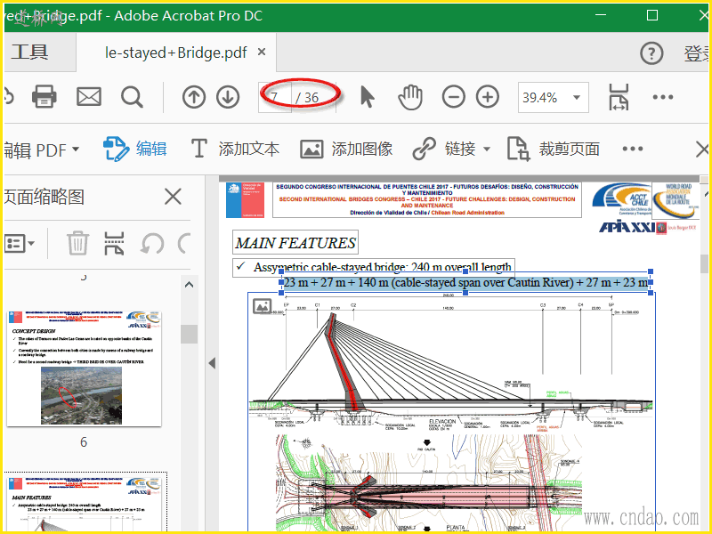Rotate page counterclockwise icon

151,243
